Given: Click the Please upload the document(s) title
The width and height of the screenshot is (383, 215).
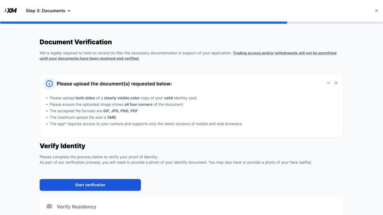Looking at the screenshot, I should click(x=114, y=84).
